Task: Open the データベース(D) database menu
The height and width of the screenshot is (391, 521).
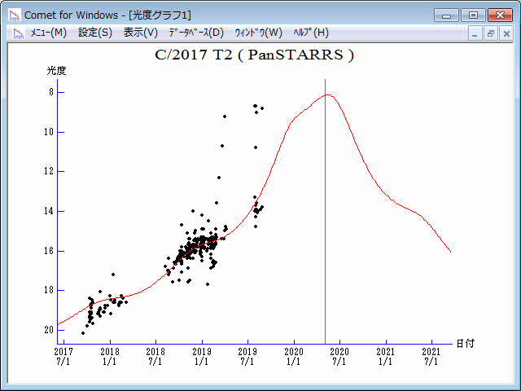Action: (x=195, y=33)
